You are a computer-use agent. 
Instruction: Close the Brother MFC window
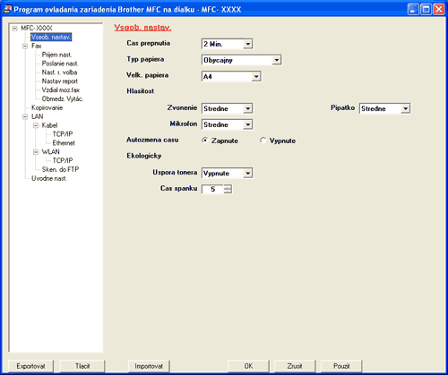[x=439, y=9]
